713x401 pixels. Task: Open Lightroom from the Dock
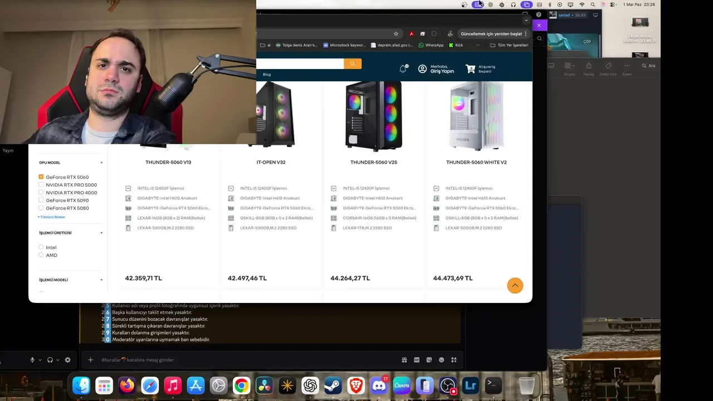pos(471,385)
